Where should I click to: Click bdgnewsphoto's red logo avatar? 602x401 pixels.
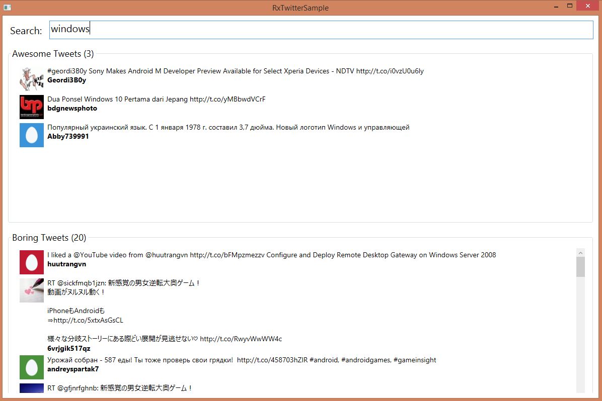32,107
